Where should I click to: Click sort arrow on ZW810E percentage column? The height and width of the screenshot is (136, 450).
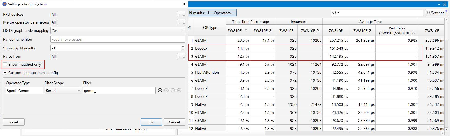click(246, 30)
